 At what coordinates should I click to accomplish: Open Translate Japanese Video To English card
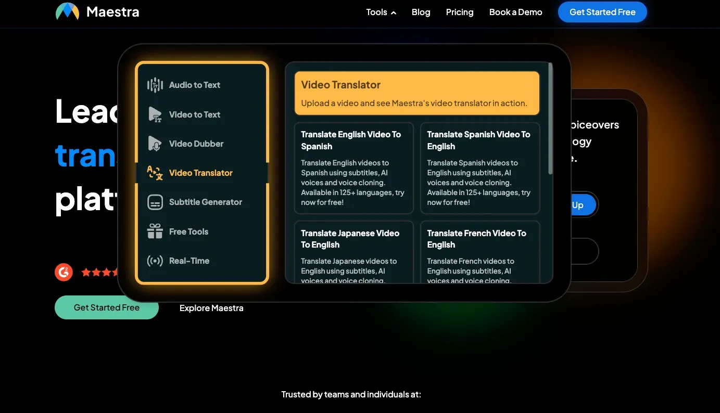[x=354, y=252]
